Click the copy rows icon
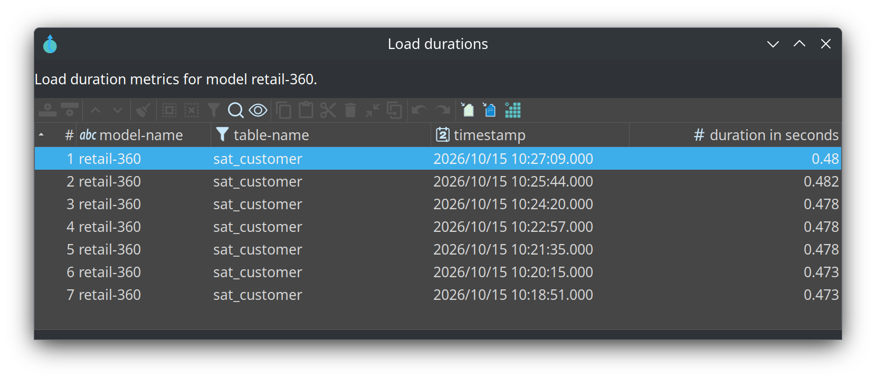 [283, 110]
